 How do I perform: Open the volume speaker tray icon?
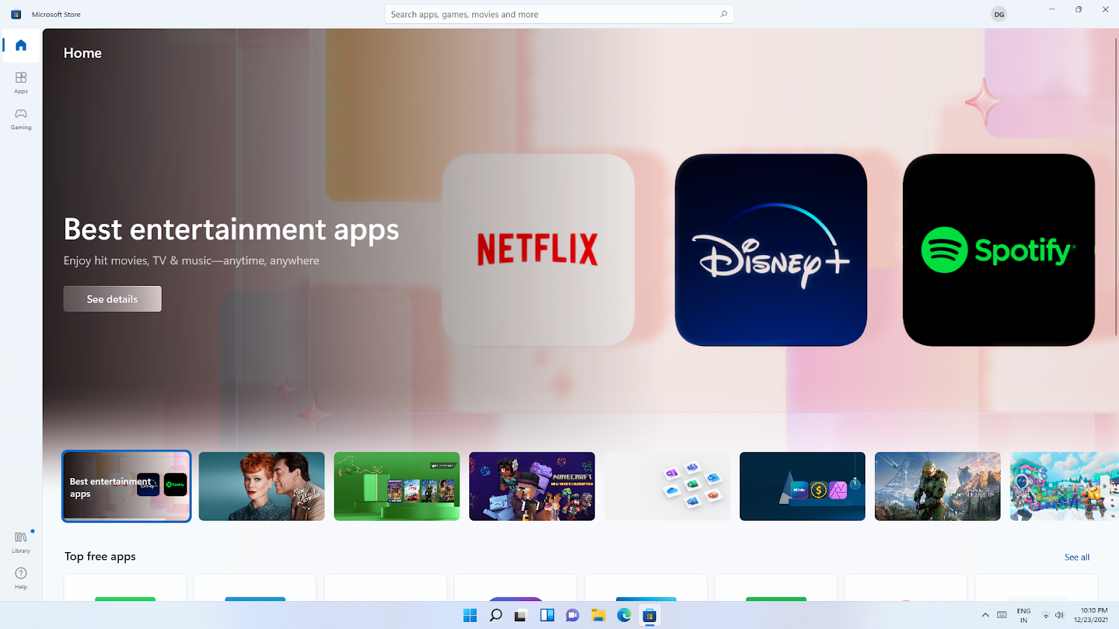coord(1060,616)
